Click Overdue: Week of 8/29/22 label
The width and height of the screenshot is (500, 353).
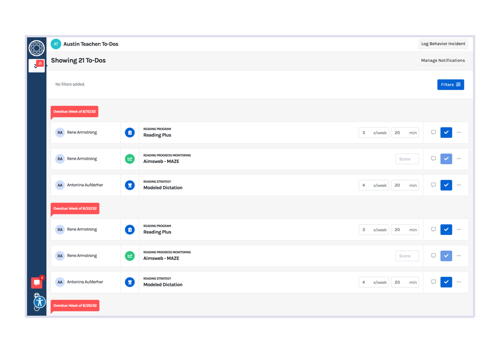tap(75, 306)
